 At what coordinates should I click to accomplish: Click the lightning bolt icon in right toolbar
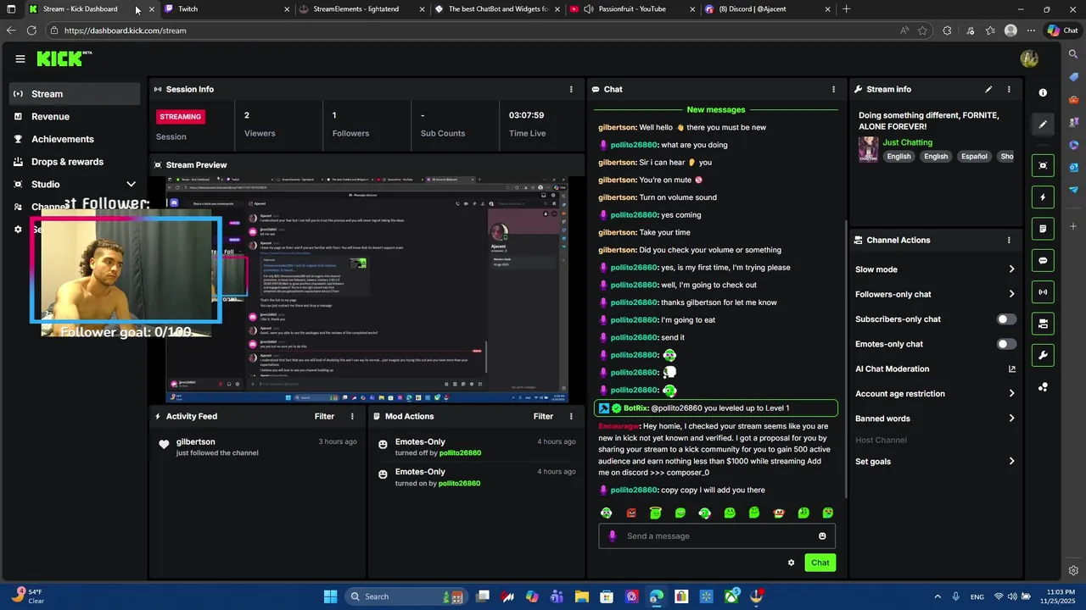1043,197
